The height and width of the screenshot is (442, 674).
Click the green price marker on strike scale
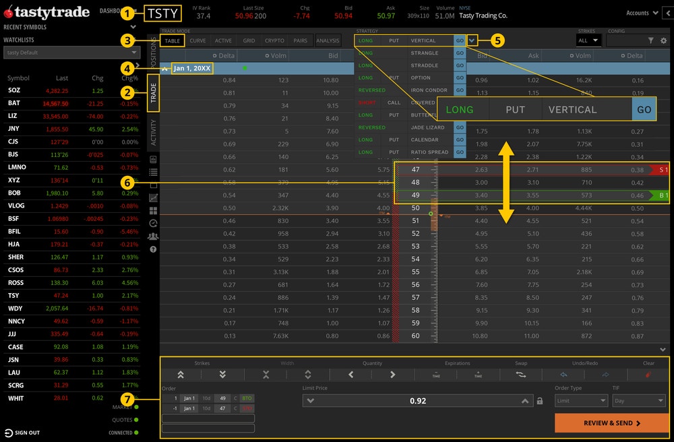click(x=431, y=214)
